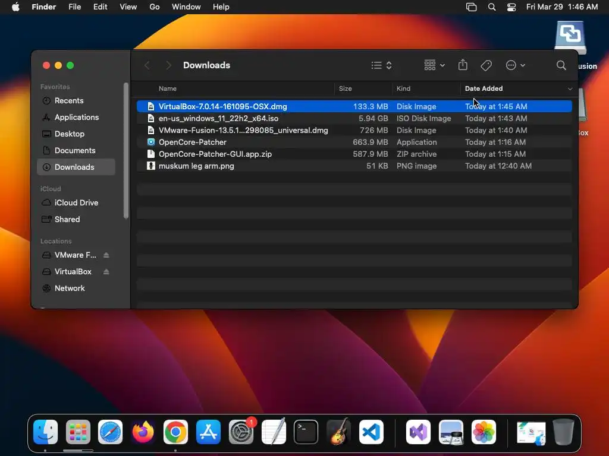This screenshot has height=456, width=609.
Task: Click the Stage Manager menu bar icon
Action: (x=471, y=7)
